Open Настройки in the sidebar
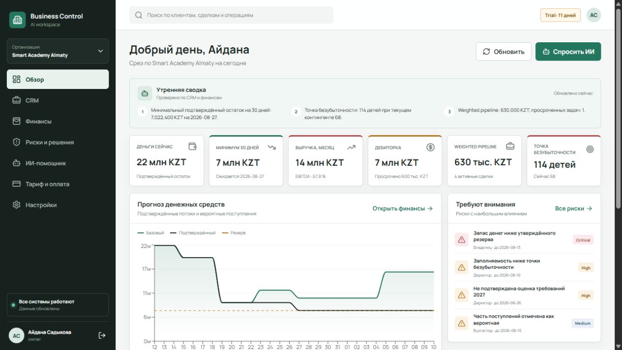Screen dimensions: 622x350 click(58, 205)
